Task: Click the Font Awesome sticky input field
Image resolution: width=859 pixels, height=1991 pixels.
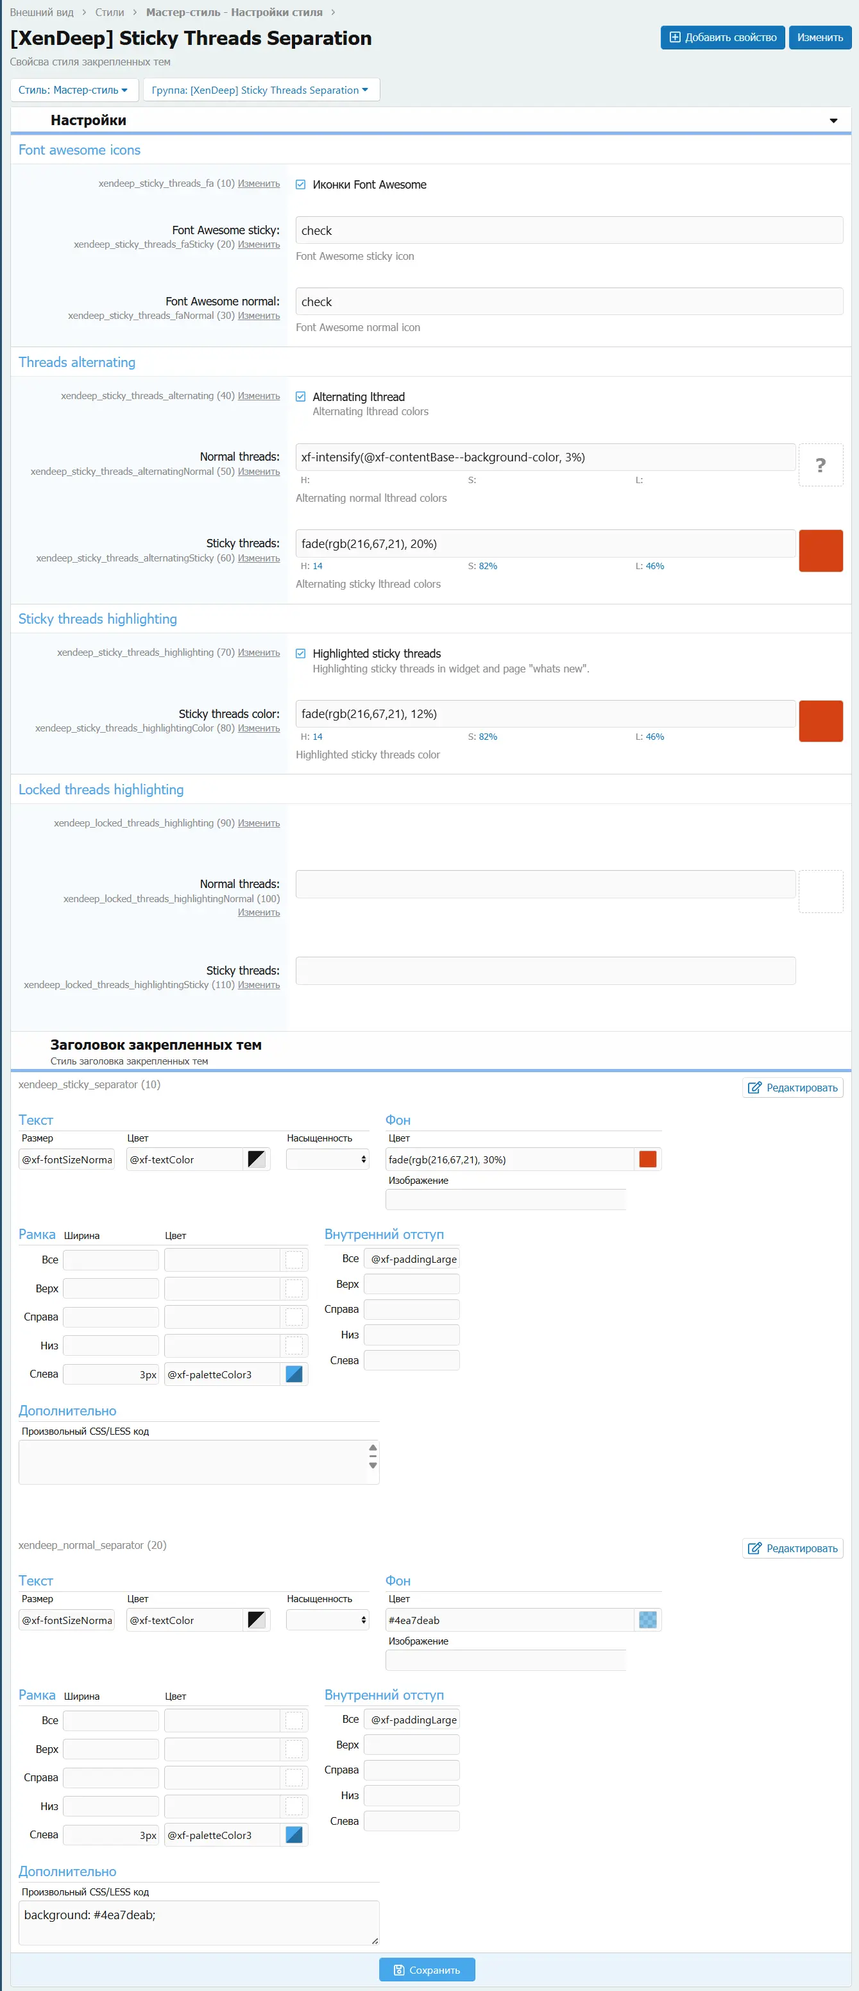Action: [x=568, y=230]
